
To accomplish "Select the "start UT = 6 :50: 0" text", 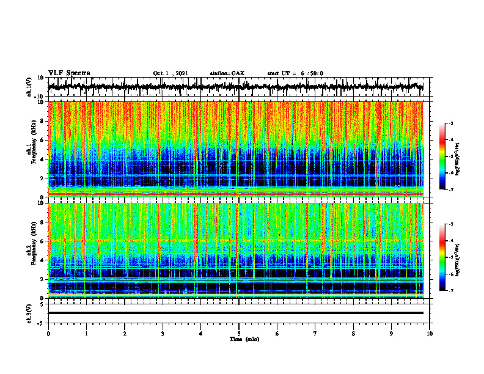I will (295, 73).
